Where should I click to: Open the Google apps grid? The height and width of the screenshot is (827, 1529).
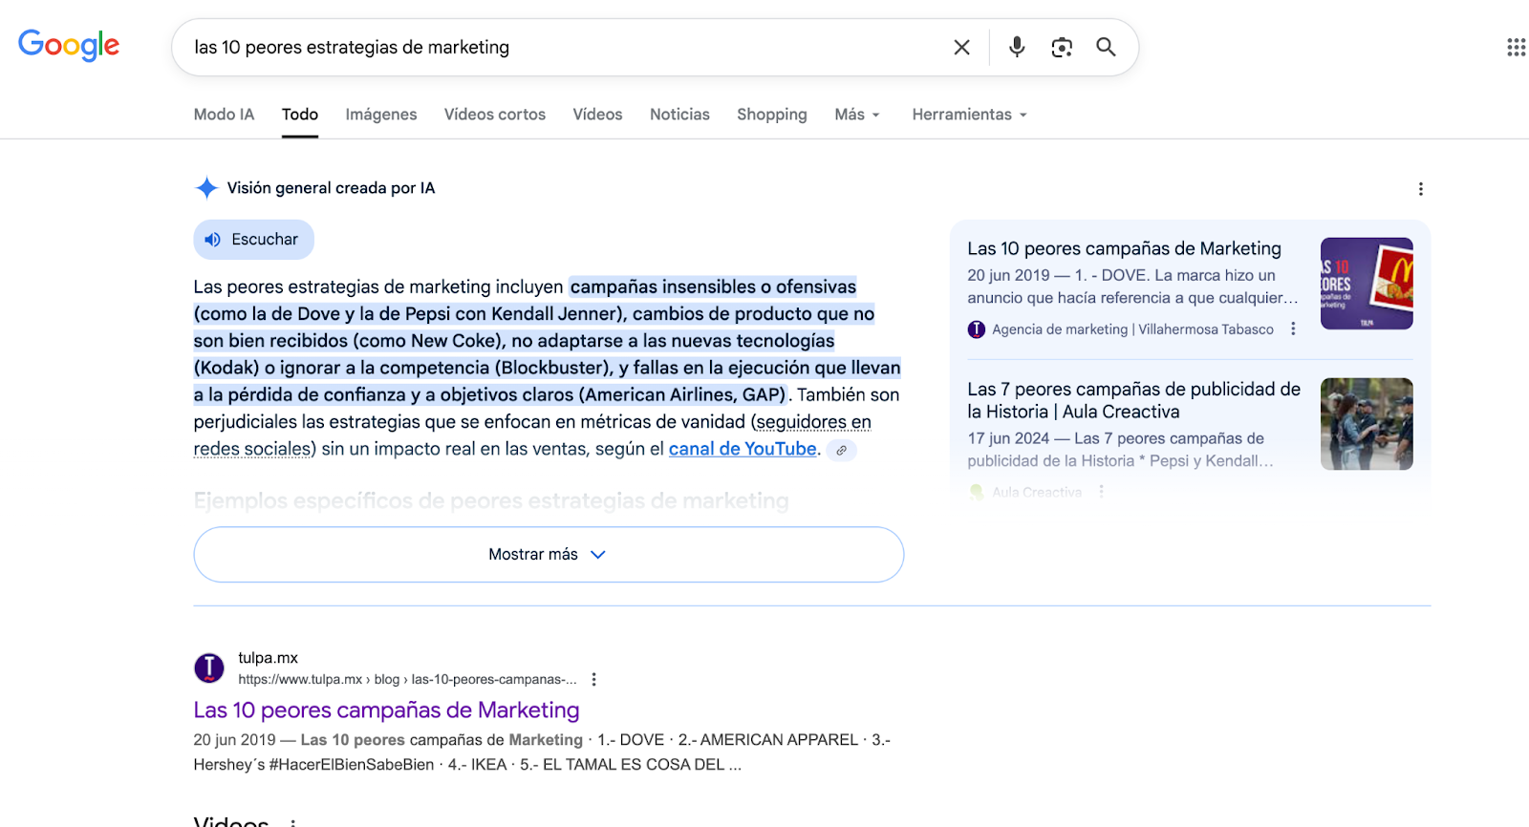click(1516, 48)
